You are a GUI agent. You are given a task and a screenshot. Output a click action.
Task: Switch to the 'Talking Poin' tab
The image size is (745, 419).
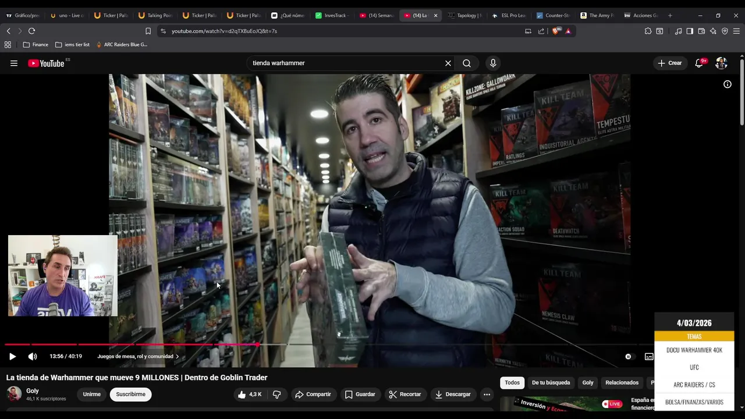tap(155, 15)
